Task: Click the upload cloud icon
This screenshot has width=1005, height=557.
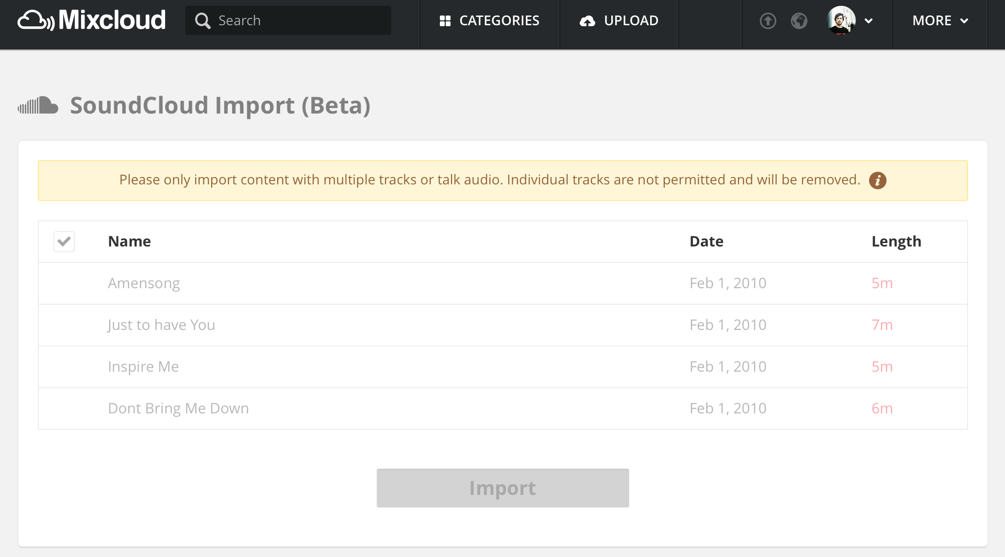Action: coord(587,21)
